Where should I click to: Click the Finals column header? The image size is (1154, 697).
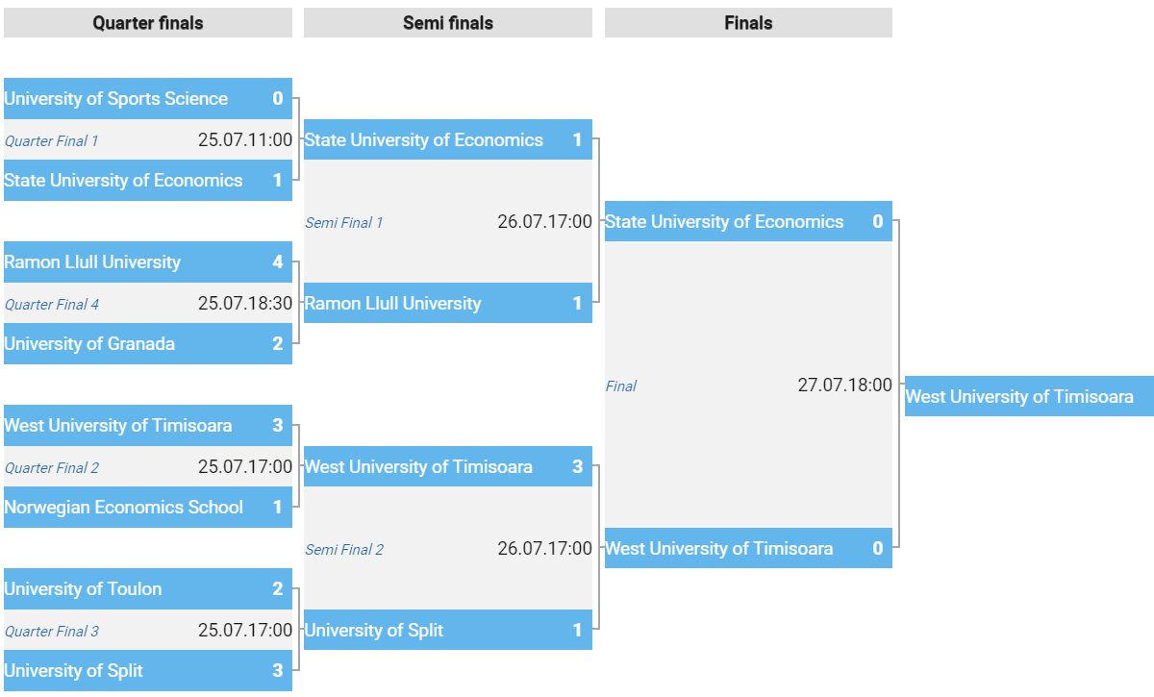tap(748, 23)
